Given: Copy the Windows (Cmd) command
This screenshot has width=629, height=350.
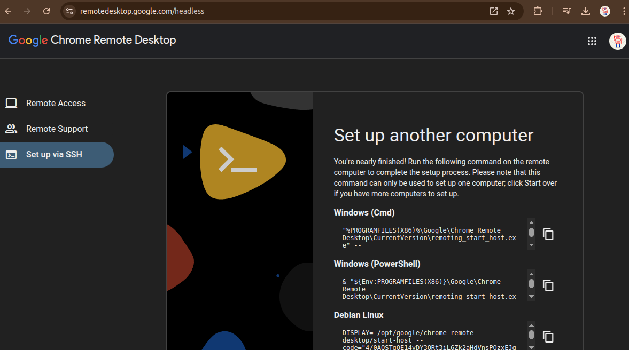Looking at the screenshot, I should coord(548,234).
